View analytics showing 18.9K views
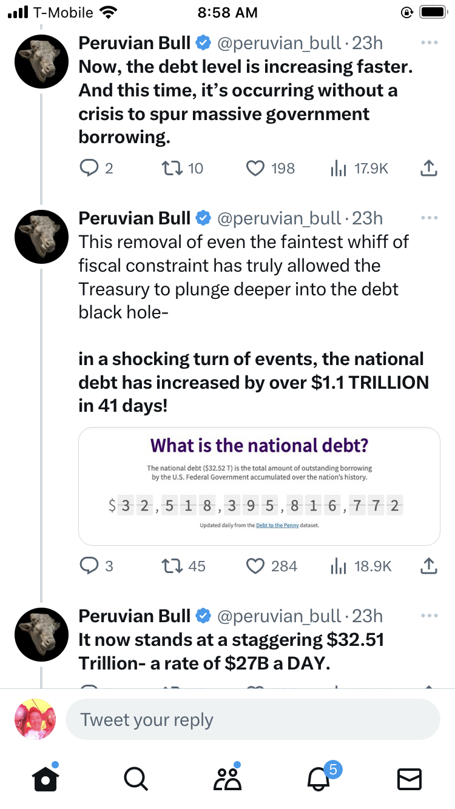The height and width of the screenshot is (809, 455). tap(338, 566)
